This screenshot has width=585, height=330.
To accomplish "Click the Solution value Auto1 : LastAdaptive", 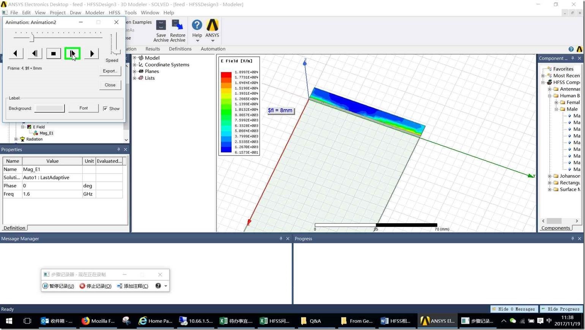I will [x=52, y=178].
